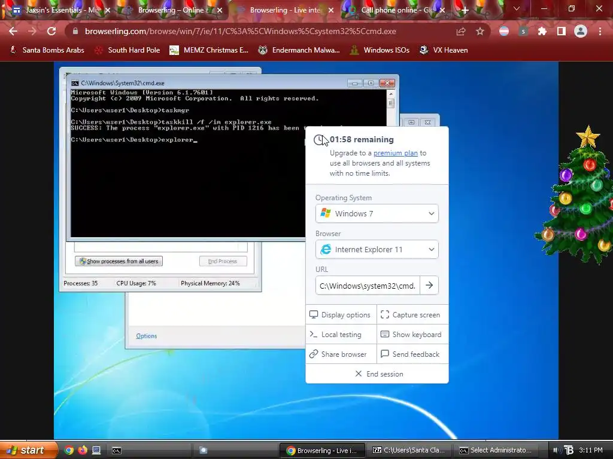Open Chrome from the taskbar quick launch

coord(69,450)
